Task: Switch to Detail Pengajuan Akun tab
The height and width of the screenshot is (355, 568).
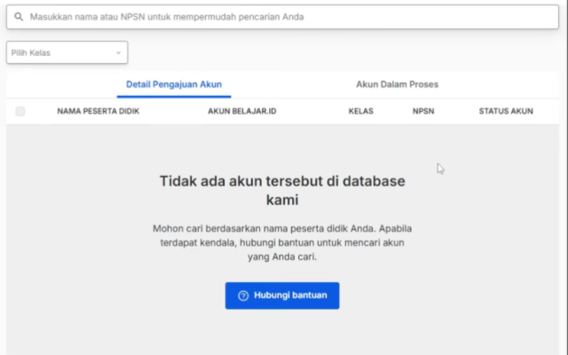Action: pos(174,84)
